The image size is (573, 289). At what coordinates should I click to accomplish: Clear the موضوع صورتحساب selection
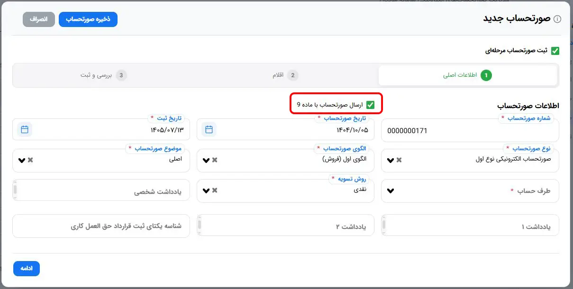click(30, 160)
